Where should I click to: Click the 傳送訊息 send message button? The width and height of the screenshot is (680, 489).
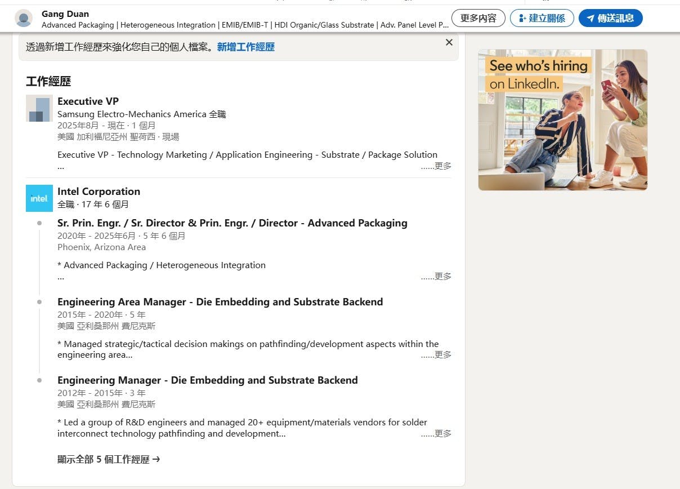tap(610, 18)
